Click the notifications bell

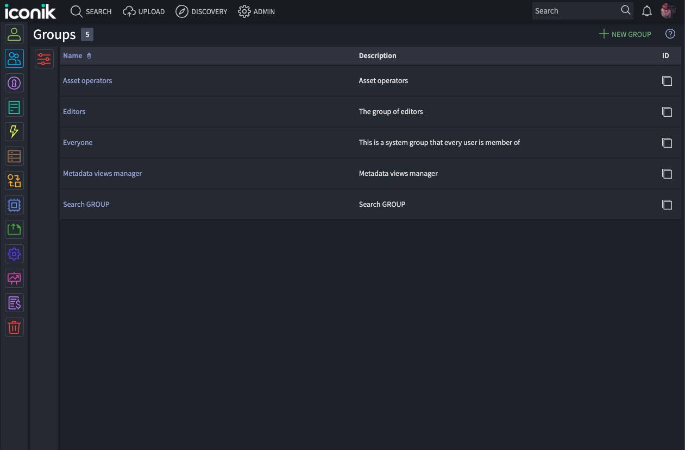coord(646,10)
